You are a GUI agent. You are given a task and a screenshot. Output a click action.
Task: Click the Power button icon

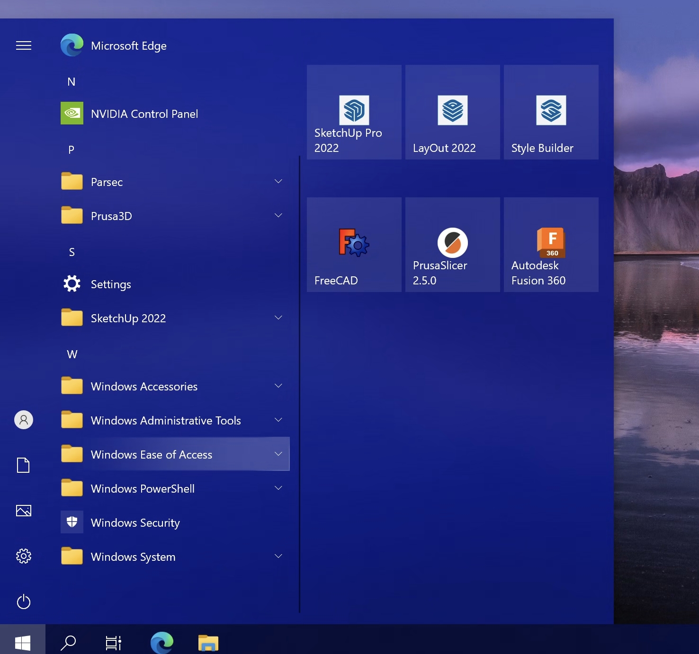24,601
